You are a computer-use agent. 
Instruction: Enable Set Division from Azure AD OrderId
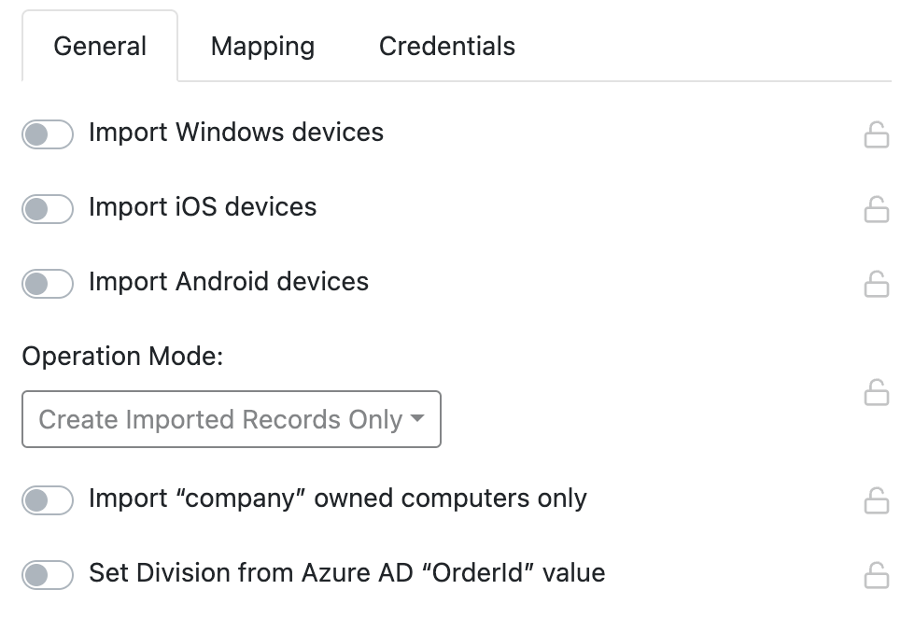pyautogui.click(x=47, y=574)
